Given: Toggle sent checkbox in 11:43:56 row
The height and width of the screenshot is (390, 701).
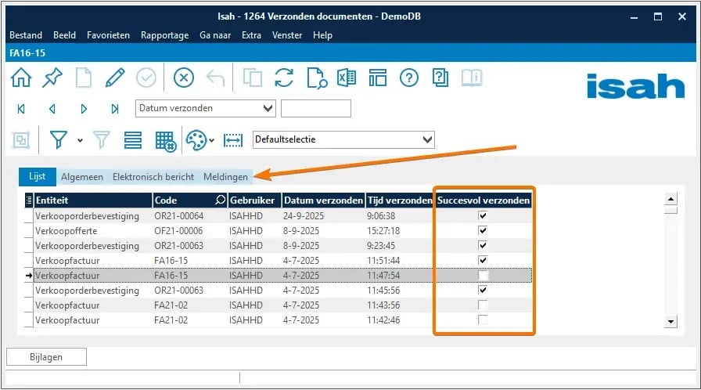Looking at the screenshot, I should pyautogui.click(x=483, y=305).
